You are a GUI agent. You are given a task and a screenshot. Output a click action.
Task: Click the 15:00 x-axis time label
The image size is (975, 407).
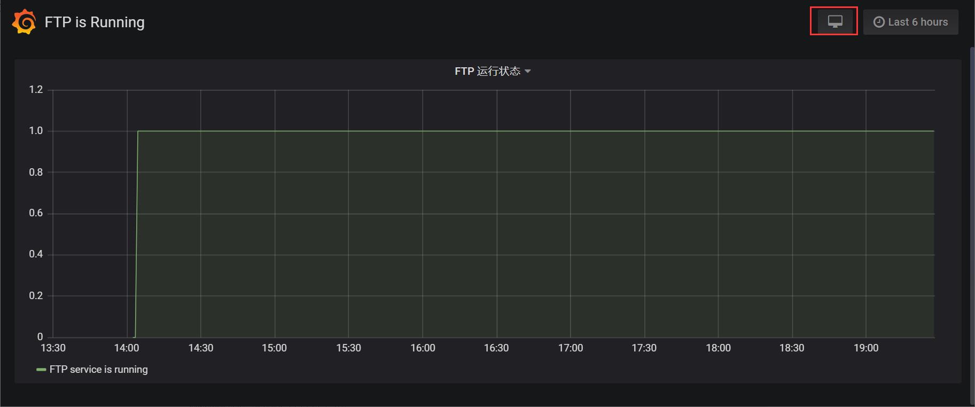tap(275, 348)
